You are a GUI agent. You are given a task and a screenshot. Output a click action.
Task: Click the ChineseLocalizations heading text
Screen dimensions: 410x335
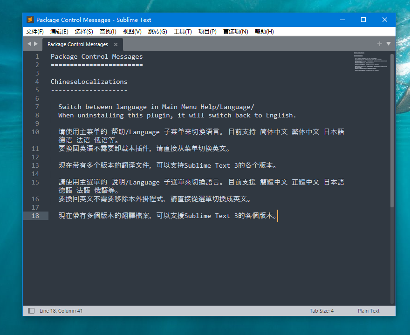tap(89, 82)
